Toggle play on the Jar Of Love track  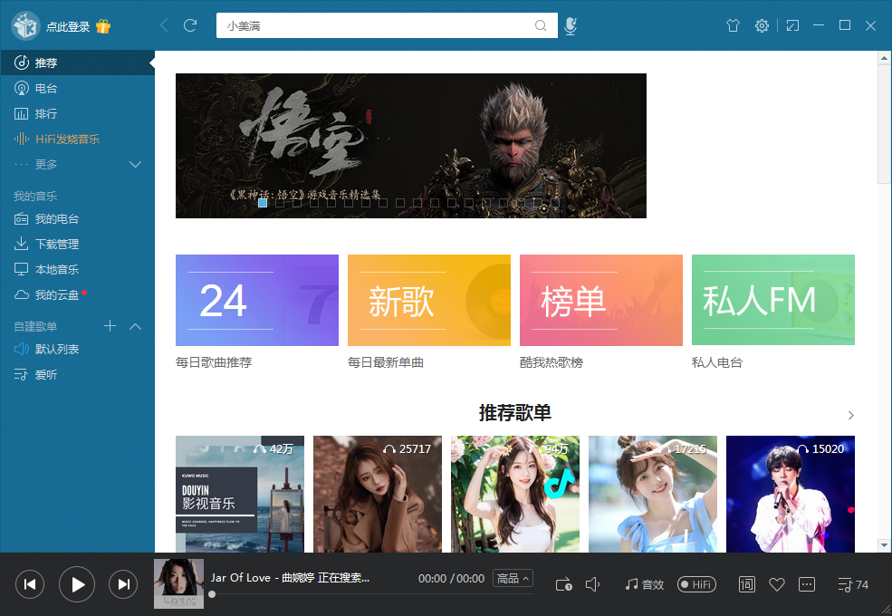77,584
